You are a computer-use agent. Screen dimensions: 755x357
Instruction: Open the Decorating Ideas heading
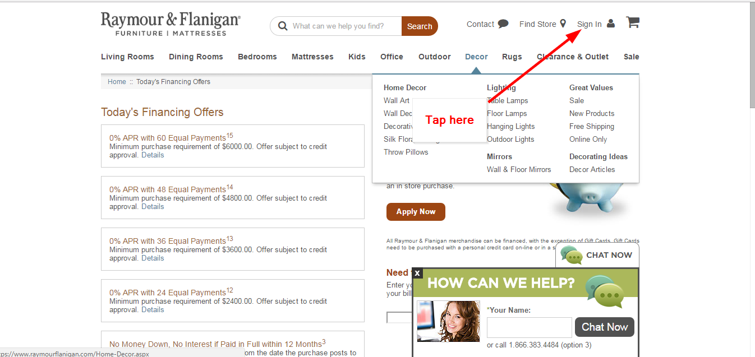coord(599,156)
